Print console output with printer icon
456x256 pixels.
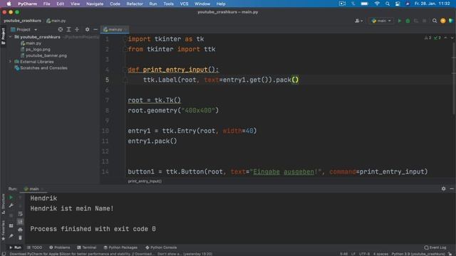tap(20, 230)
